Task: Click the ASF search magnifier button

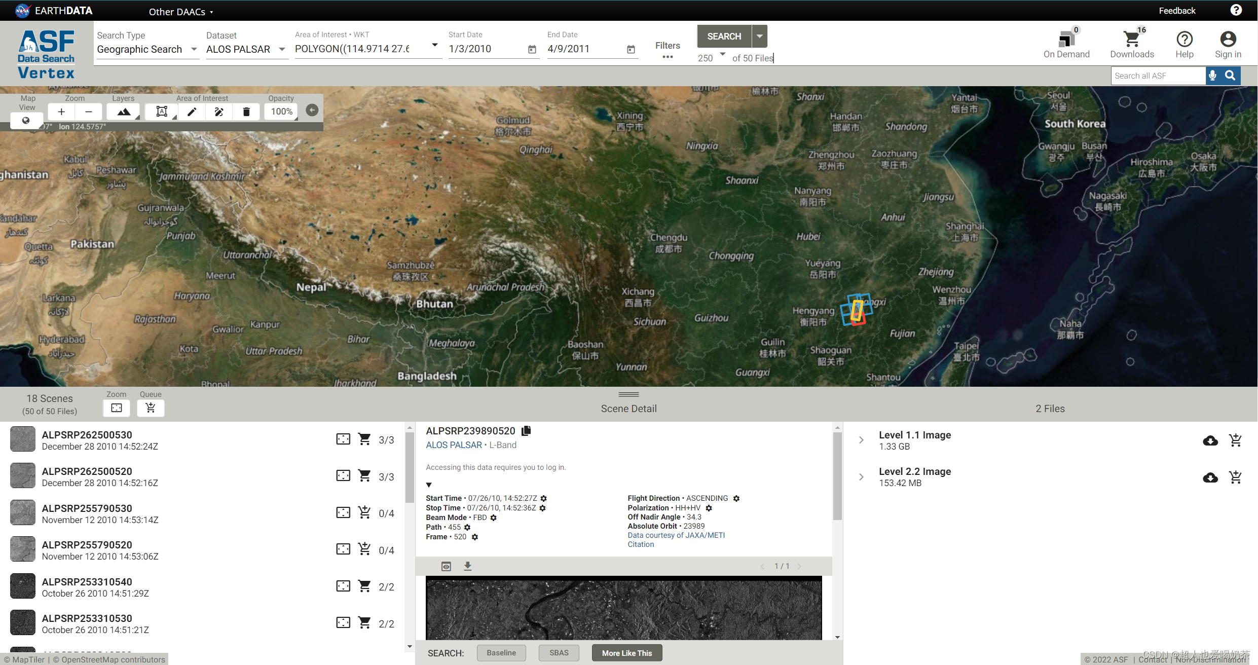Action: point(1230,76)
